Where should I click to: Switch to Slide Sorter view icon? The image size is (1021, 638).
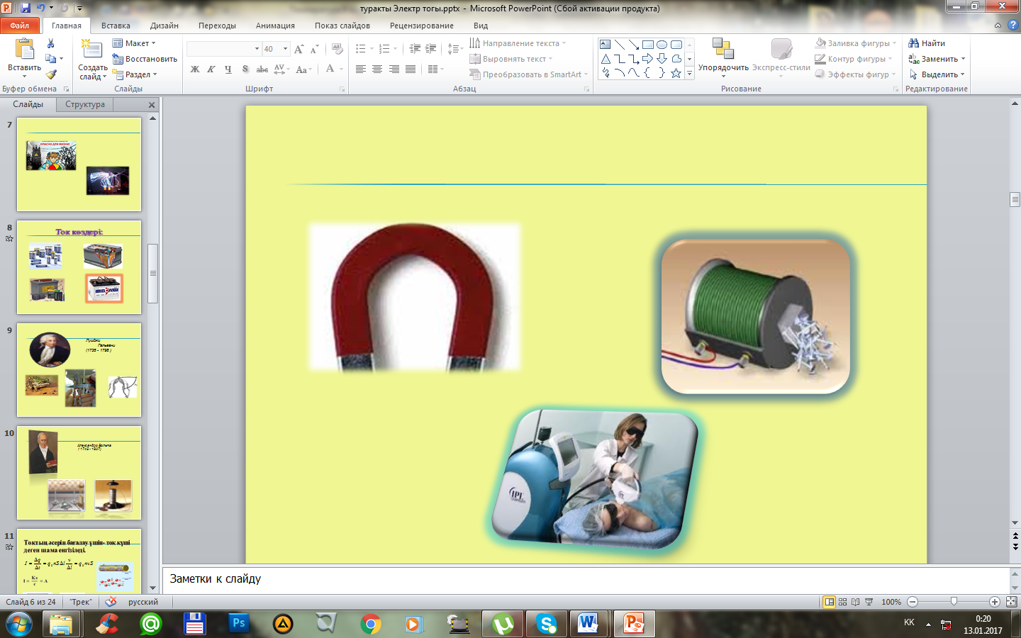(x=842, y=602)
